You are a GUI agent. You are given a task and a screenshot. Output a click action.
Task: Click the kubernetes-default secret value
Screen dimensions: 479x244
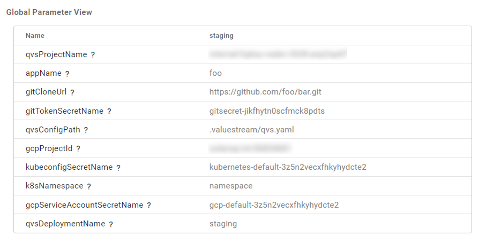288,167
